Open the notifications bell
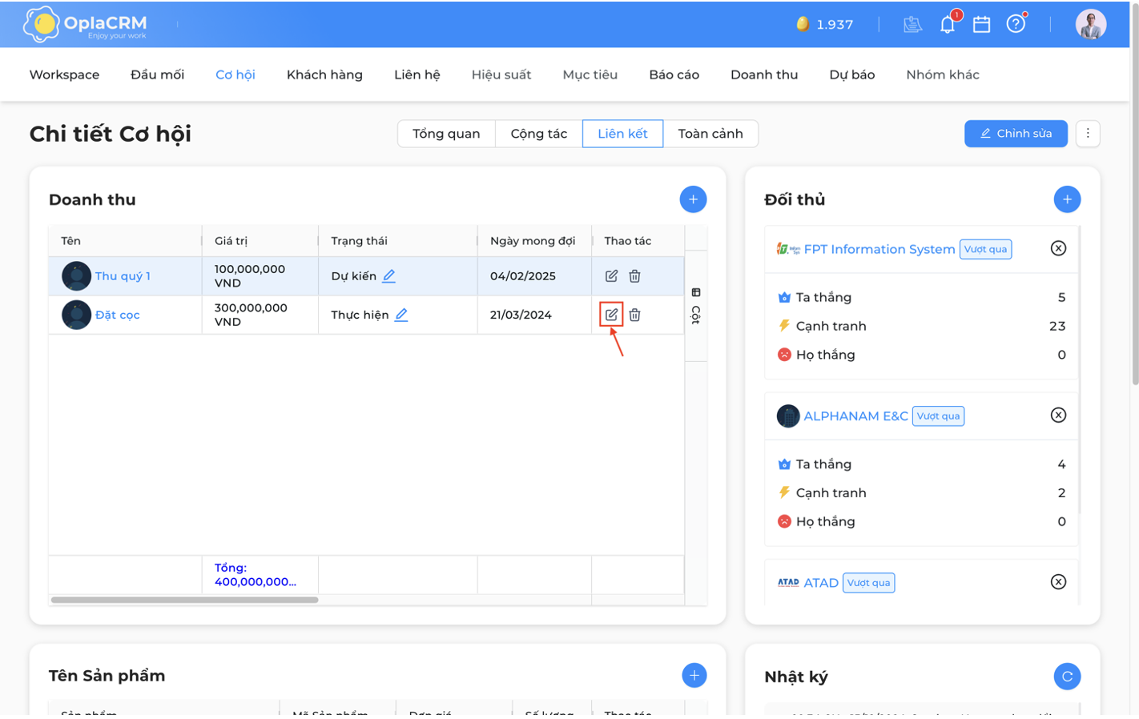This screenshot has width=1139, height=719. (x=948, y=24)
